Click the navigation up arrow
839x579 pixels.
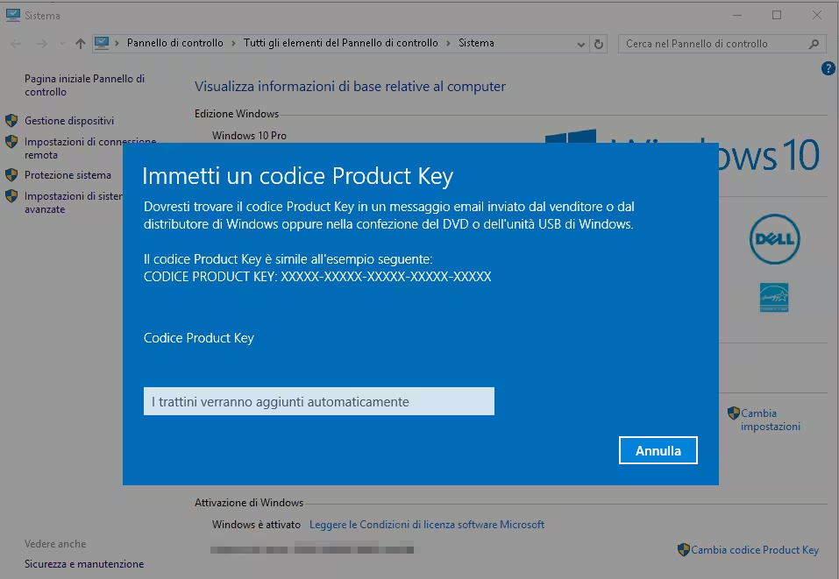click(x=79, y=43)
